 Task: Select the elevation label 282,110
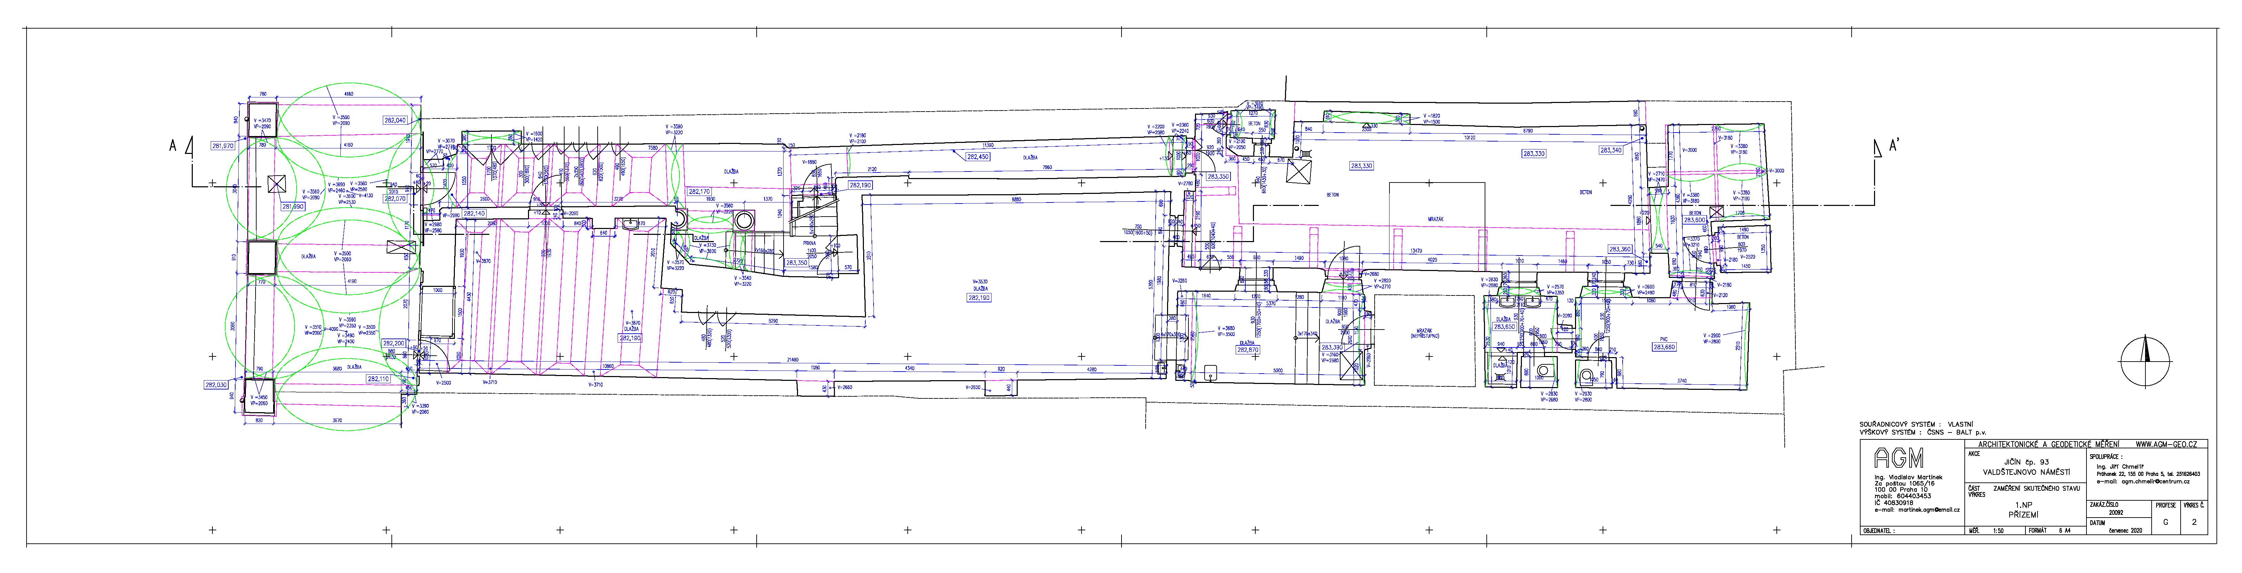379,379
